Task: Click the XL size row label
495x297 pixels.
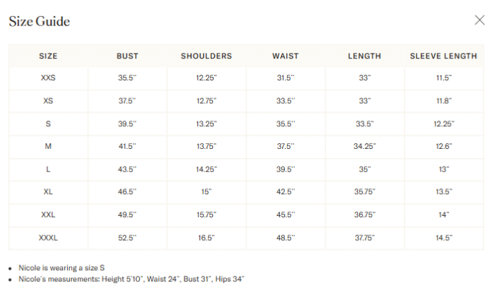Action: 48,192
